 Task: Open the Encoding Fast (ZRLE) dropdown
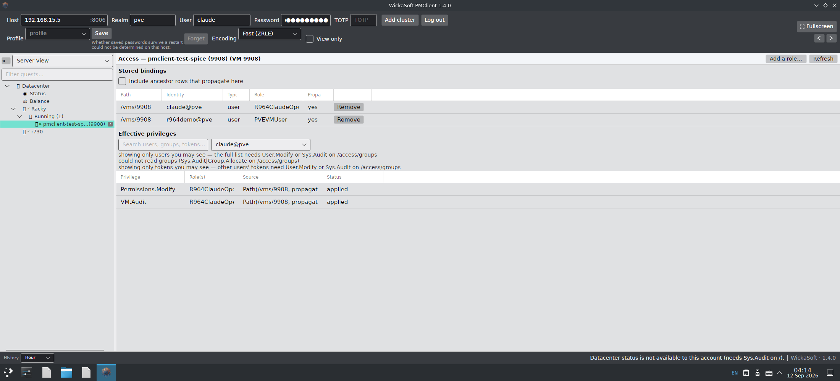pyautogui.click(x=270, y=34)
